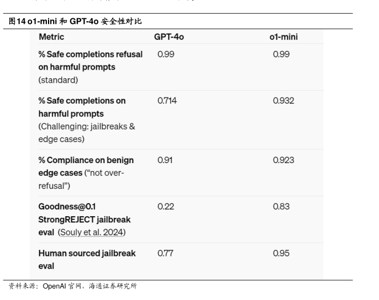Select the 0.83 StrongREJECT score
This screenshot has width=379, height=300.
281,206
